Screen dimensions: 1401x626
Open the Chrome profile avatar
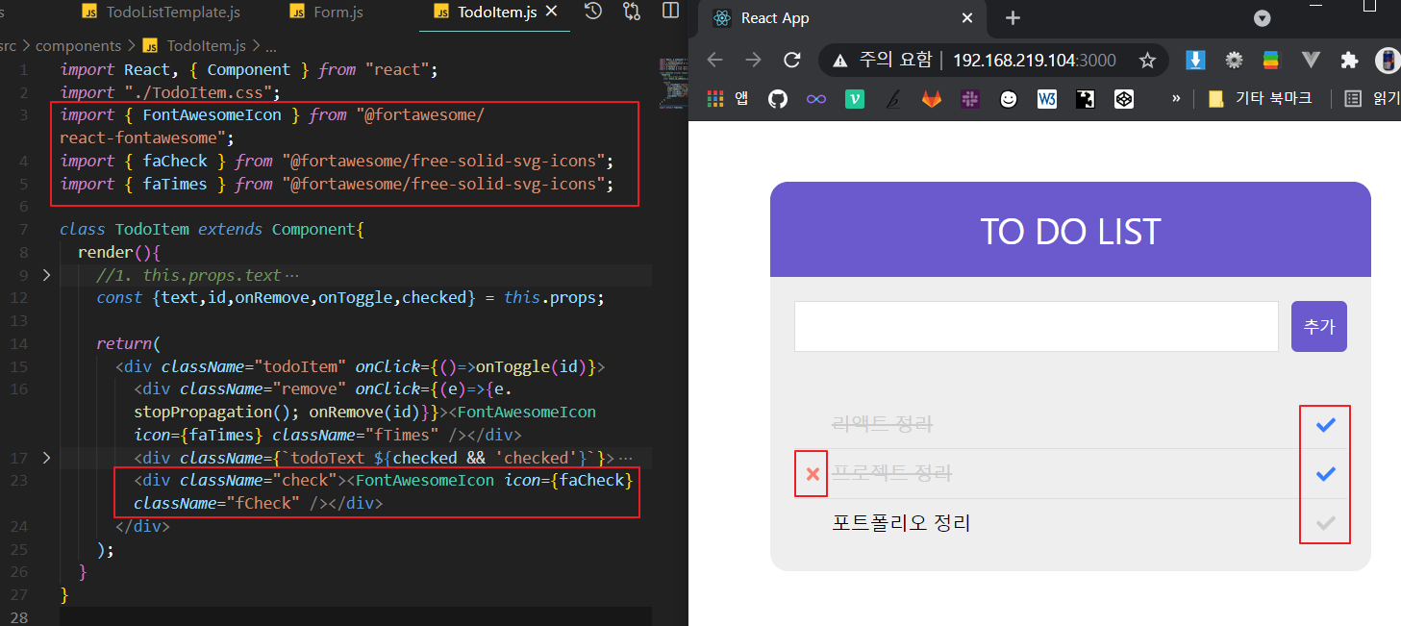[x=1388, y=60]
